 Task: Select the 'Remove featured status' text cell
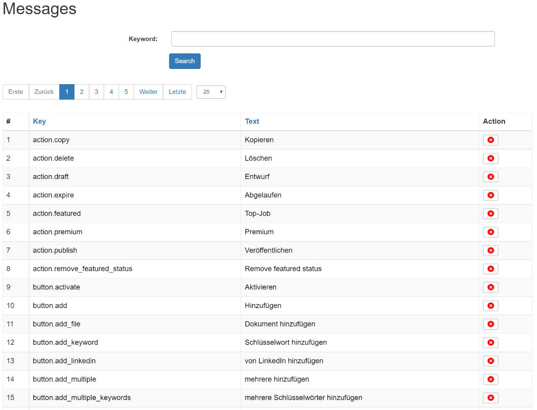tap(360, 269)
